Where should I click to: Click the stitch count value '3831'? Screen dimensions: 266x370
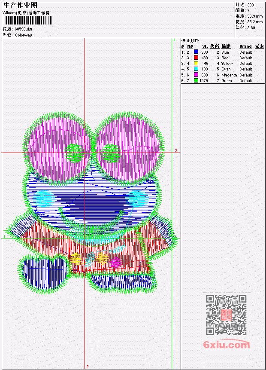pyautogui.click(x=251, y=5)
